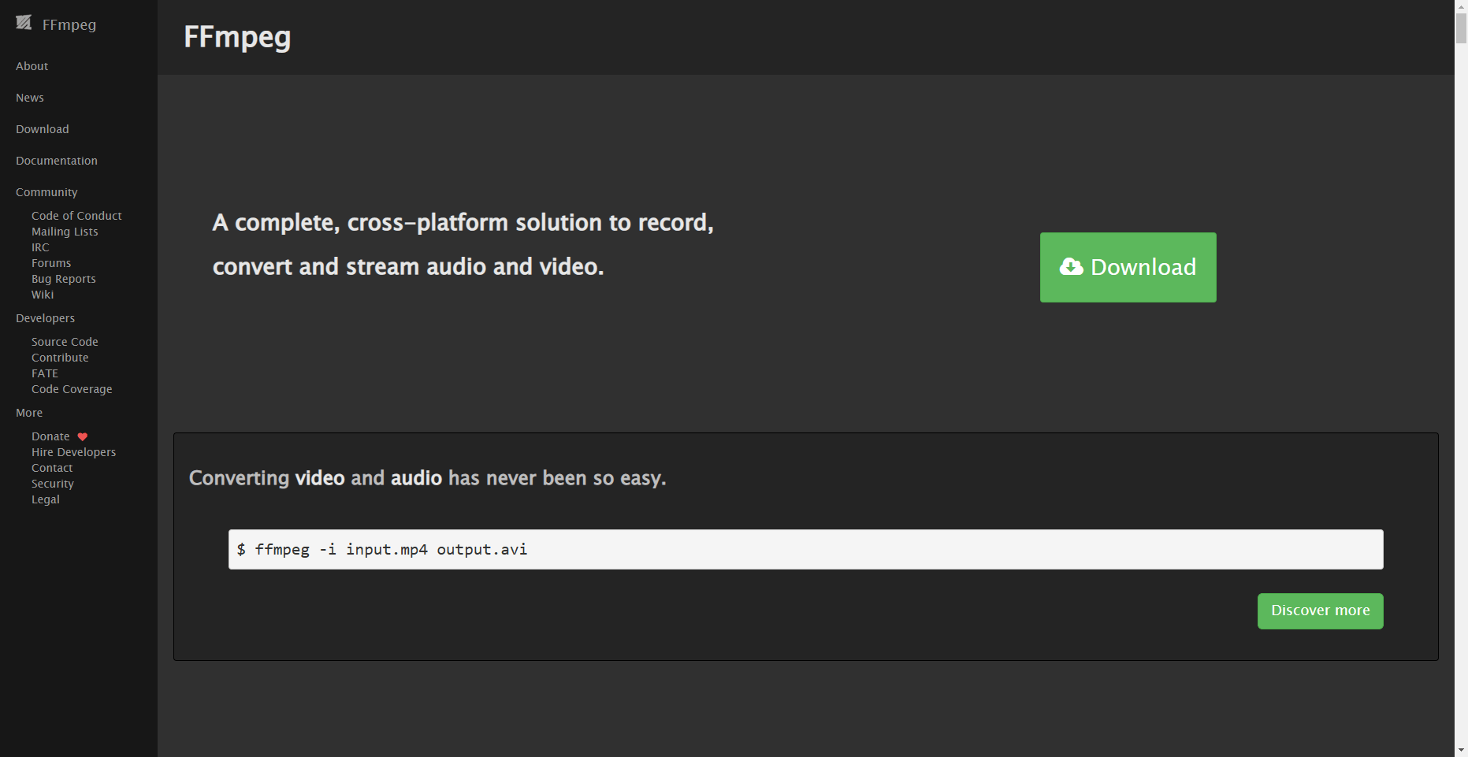Image resolution: width=1468 pixels, height=757 pixels.
Task: Click the Donate link
Action: pos(50,436)
